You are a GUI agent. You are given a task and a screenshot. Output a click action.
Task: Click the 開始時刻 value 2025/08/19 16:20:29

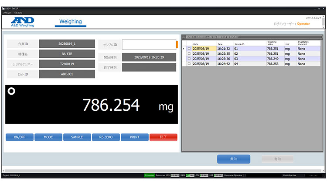(x=149, y=57)
